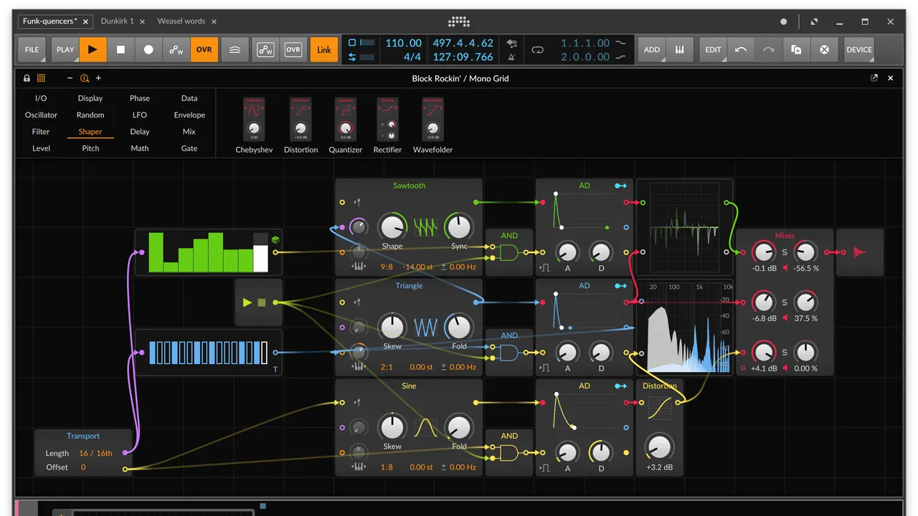Toggle the outlined clip launcher OVR button
The image size is (918, 516).
293,49
